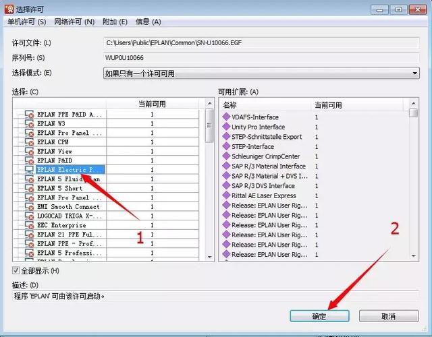Image resolution: width=432 pixels, height=337 pixels.
Task: Select STEP-Interface extension
Action: (x=252, y=146)
